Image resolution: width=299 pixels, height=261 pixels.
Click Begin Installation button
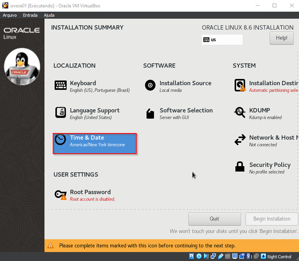(x=272, y=219)
